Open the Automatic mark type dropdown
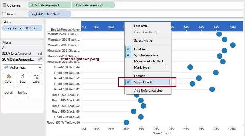Viewport: 245px width, 136px height. coord(22,67)
